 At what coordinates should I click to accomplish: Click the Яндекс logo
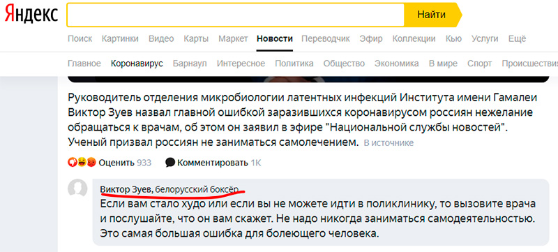click(31, 15)
